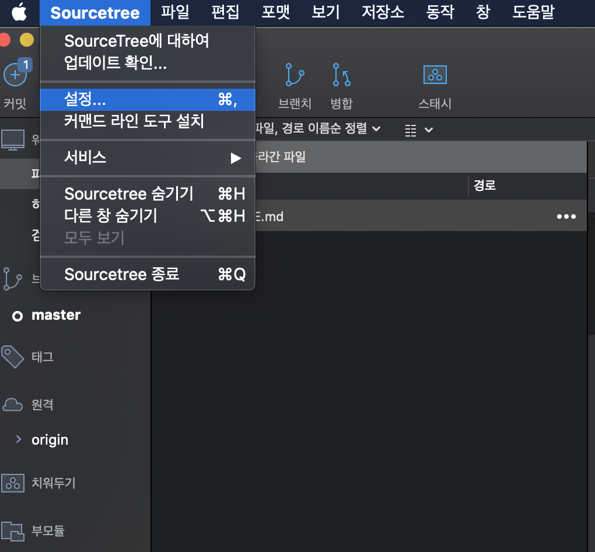Viewport: 595px width, 552px height.
Task: Open the 저장소 menu
Action: 383,12
